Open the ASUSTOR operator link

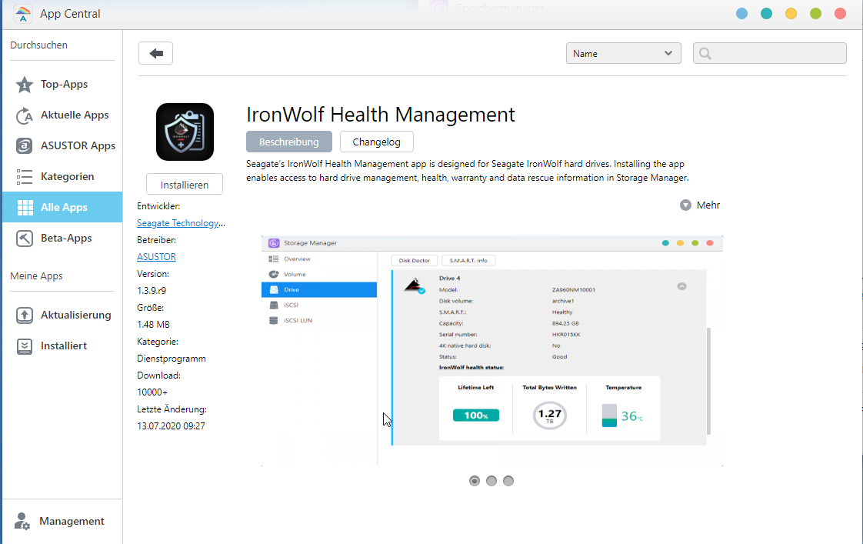(156, 256)
